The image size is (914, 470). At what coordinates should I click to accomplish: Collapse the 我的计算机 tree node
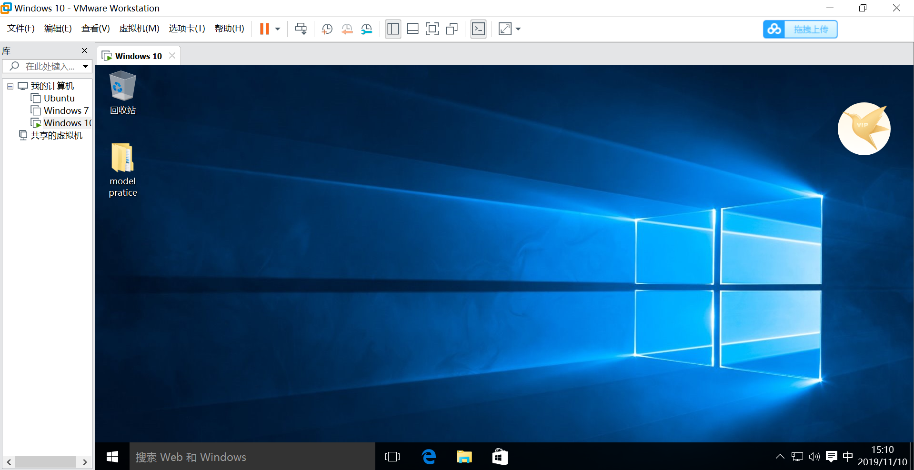(x=10, y=86)
